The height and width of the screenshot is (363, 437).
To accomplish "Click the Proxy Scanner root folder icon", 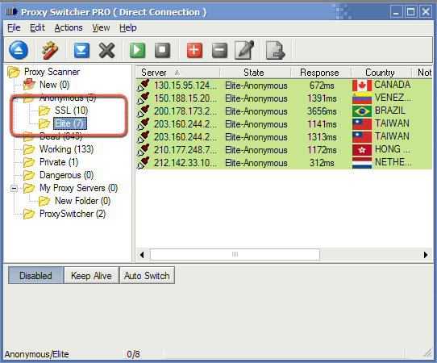I will 14,72.
